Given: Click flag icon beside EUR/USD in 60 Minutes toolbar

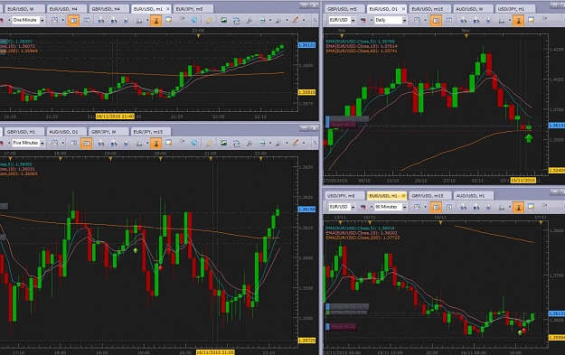Looking at the screenshot, I should tap(363, 207).
